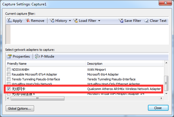
Task: Toggle P-Mode for the adapter
Action: [x=37, y=56]
